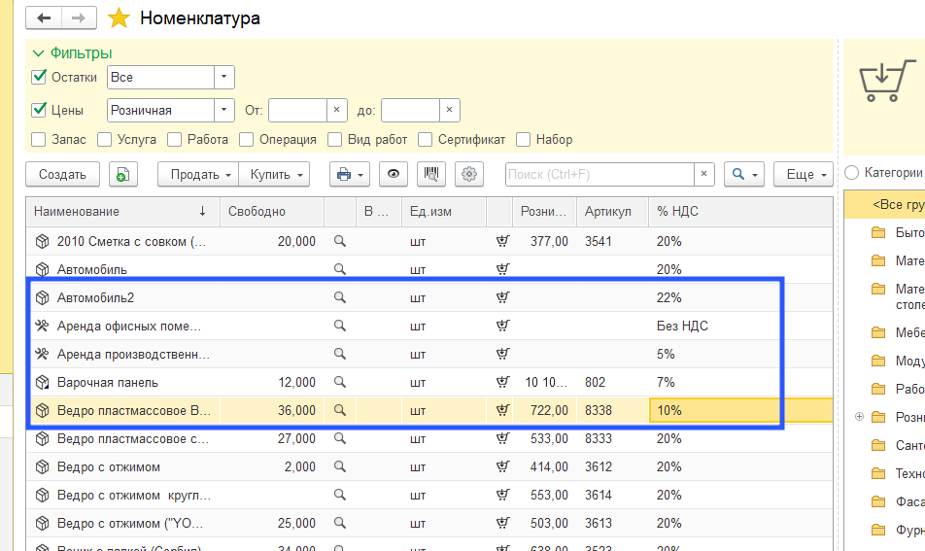The height and width of the screenshot is (551, 925).
Task: Click tools icon of Аренда офисных поме… row
Action: 42,326
